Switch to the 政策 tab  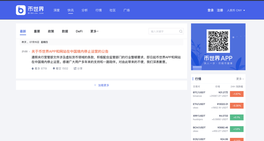51,31
